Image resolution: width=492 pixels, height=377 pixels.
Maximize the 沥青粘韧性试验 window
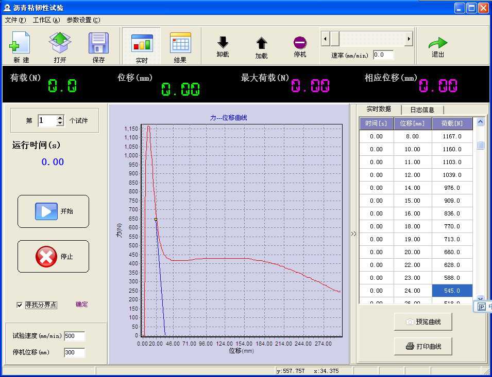coord(471,8)
